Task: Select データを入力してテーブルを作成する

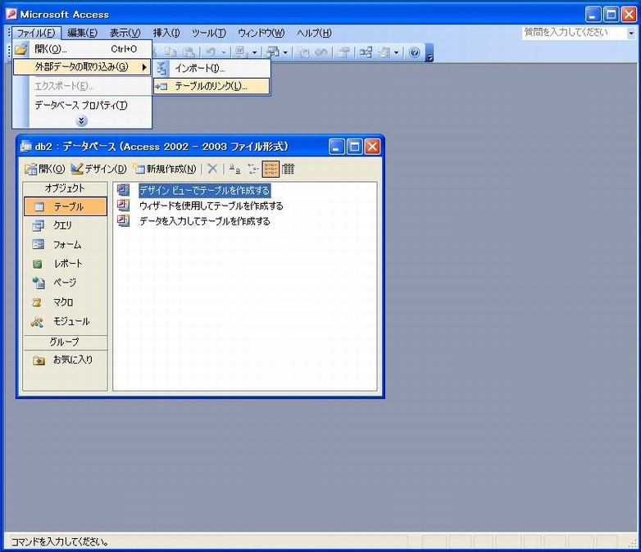Action: (205, 221)
